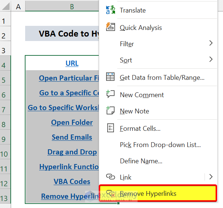Select row 5 header

[x=4, y=80]
